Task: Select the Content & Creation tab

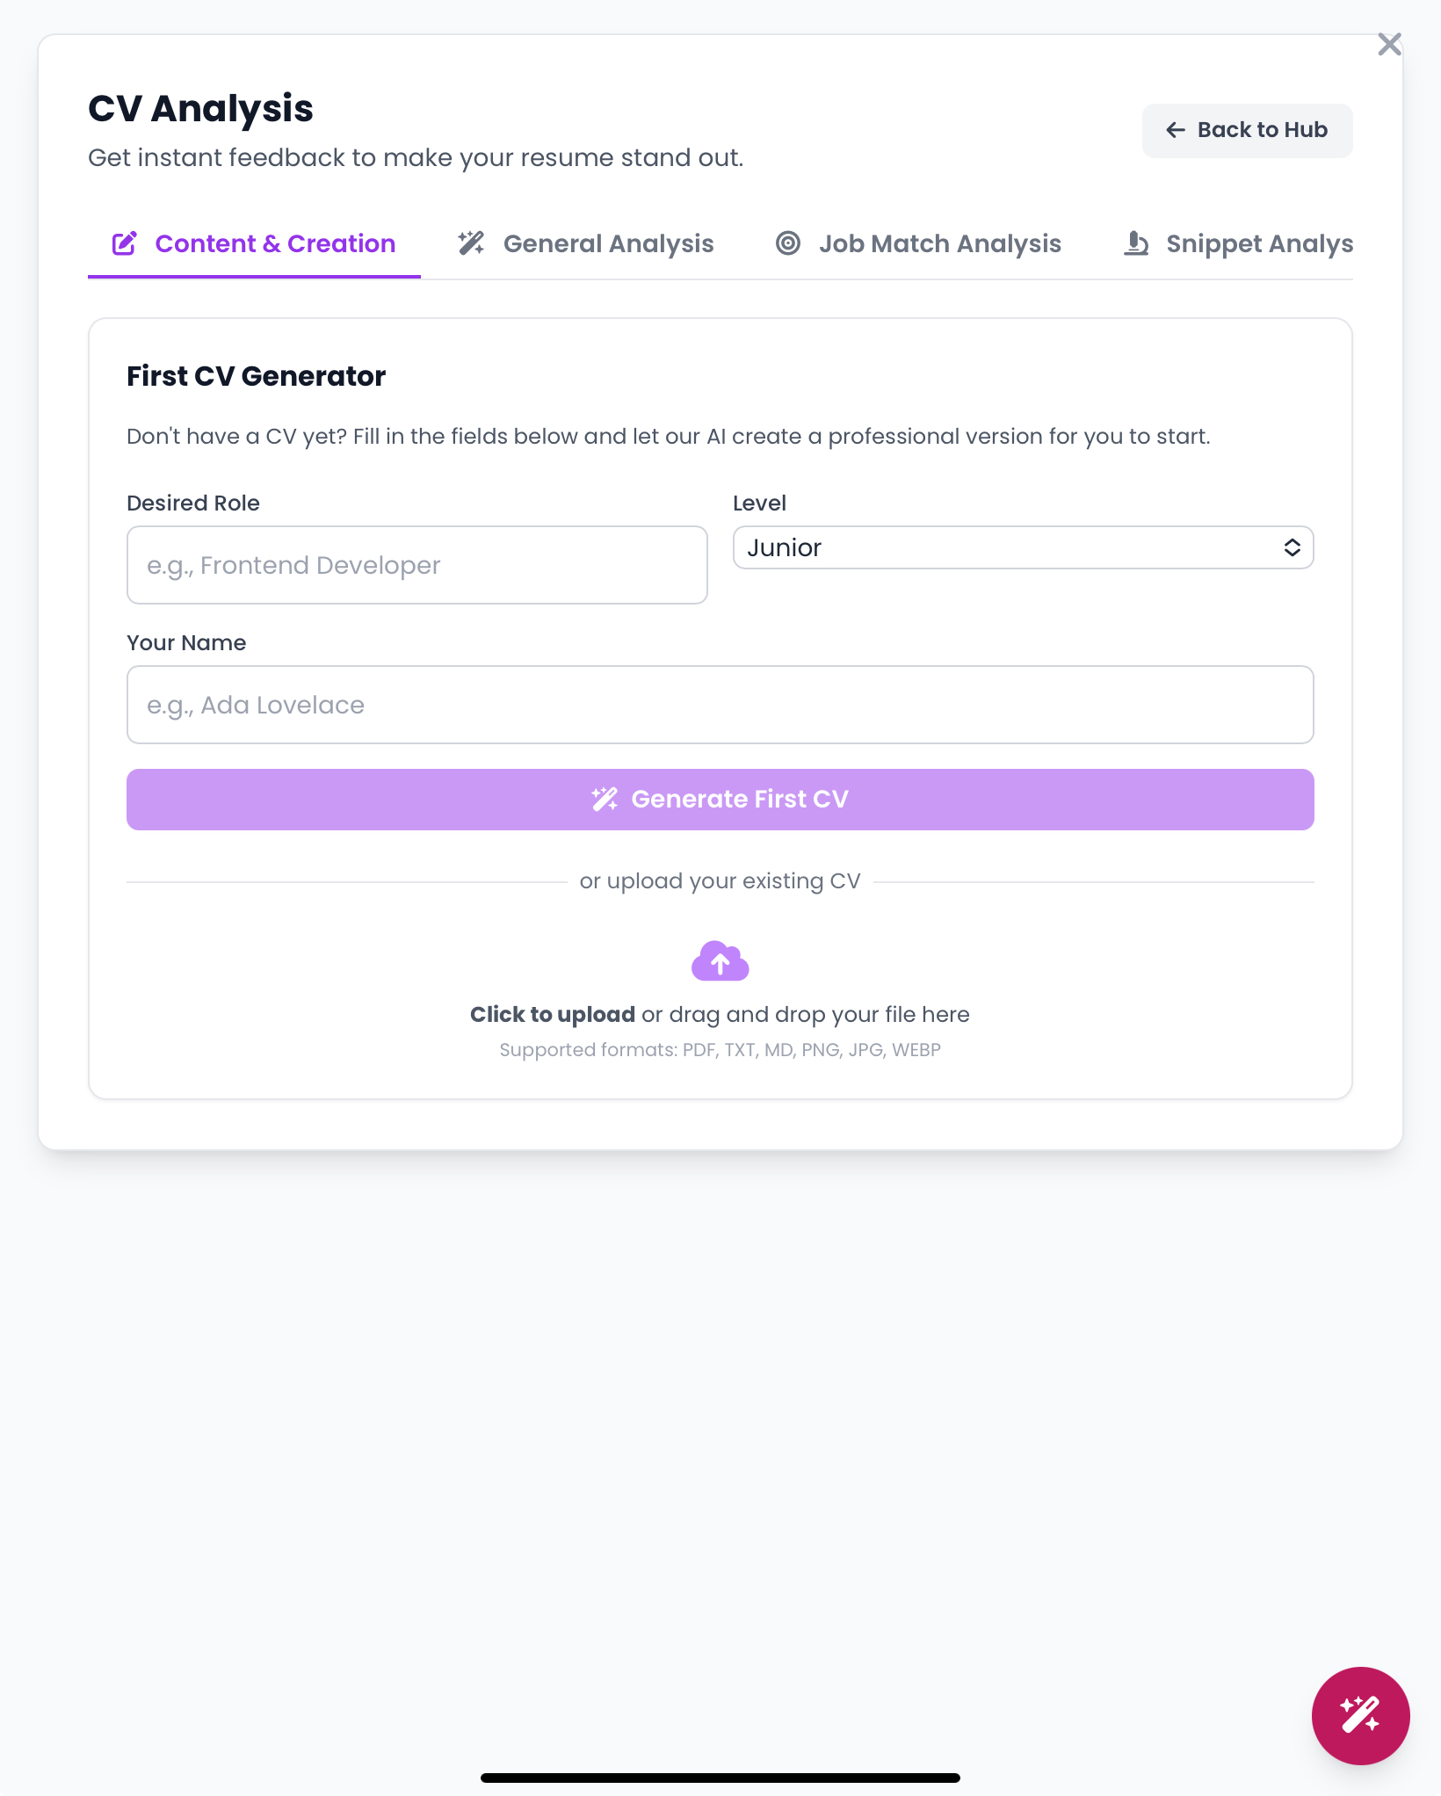Action: coord(275,243)
